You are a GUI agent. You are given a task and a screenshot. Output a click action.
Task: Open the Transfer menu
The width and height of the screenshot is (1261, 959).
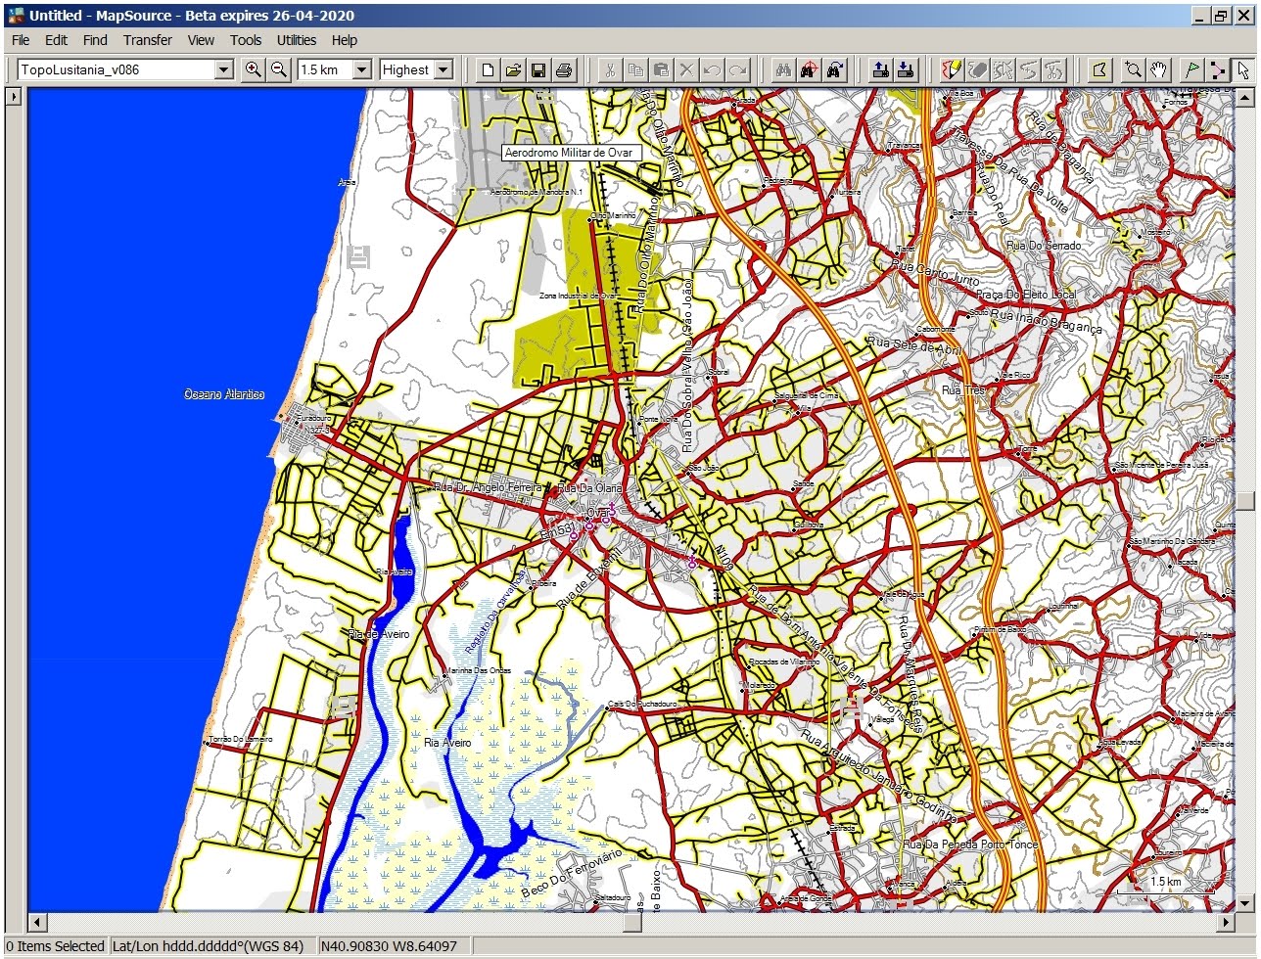pyautogui.click(x=147, y=40)
